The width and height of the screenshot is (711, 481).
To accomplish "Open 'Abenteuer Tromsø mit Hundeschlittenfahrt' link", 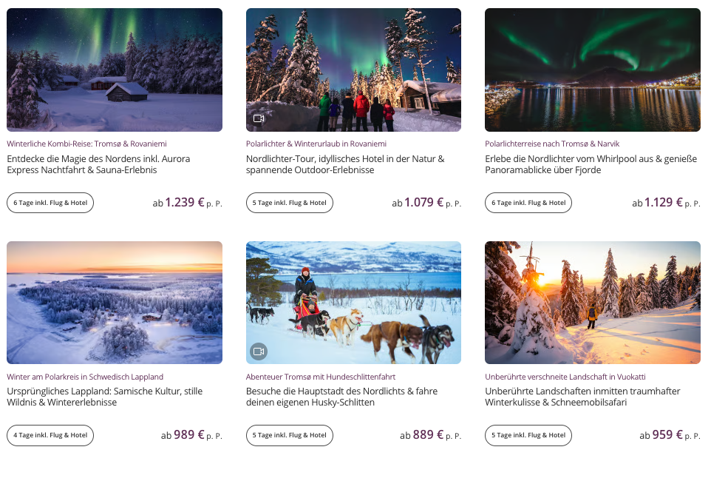I will pos(321,377).
